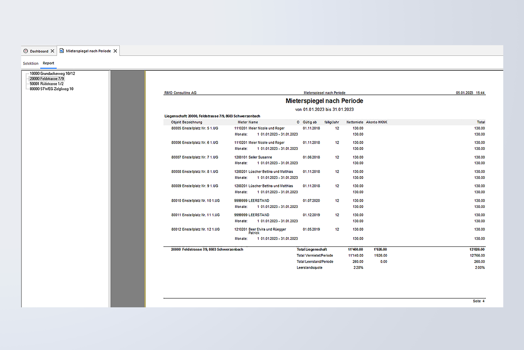Click the report title Mieterspiegel nach Periode
The height and width of the screenshot is (350, 524).
pos(324,101)
